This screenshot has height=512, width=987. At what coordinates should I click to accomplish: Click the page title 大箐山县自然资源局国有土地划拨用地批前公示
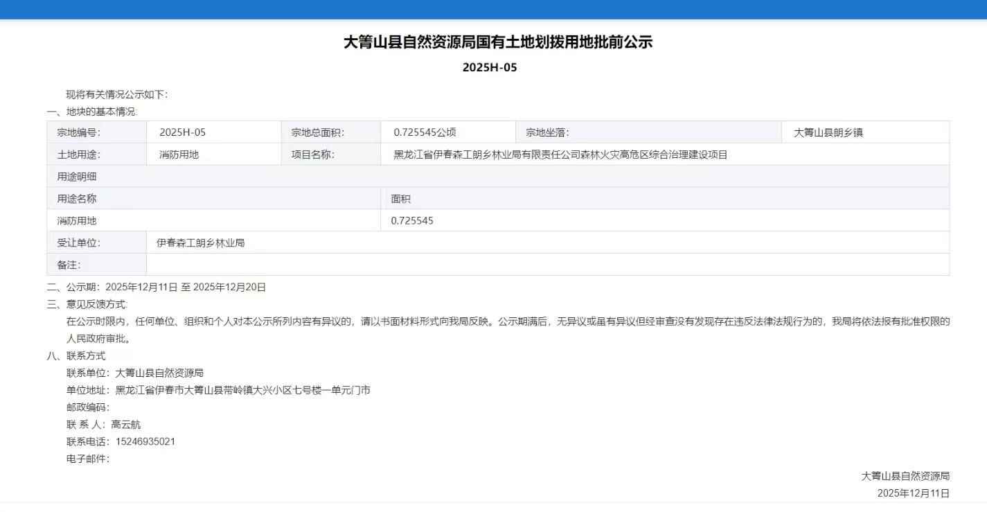pos(498,42)
